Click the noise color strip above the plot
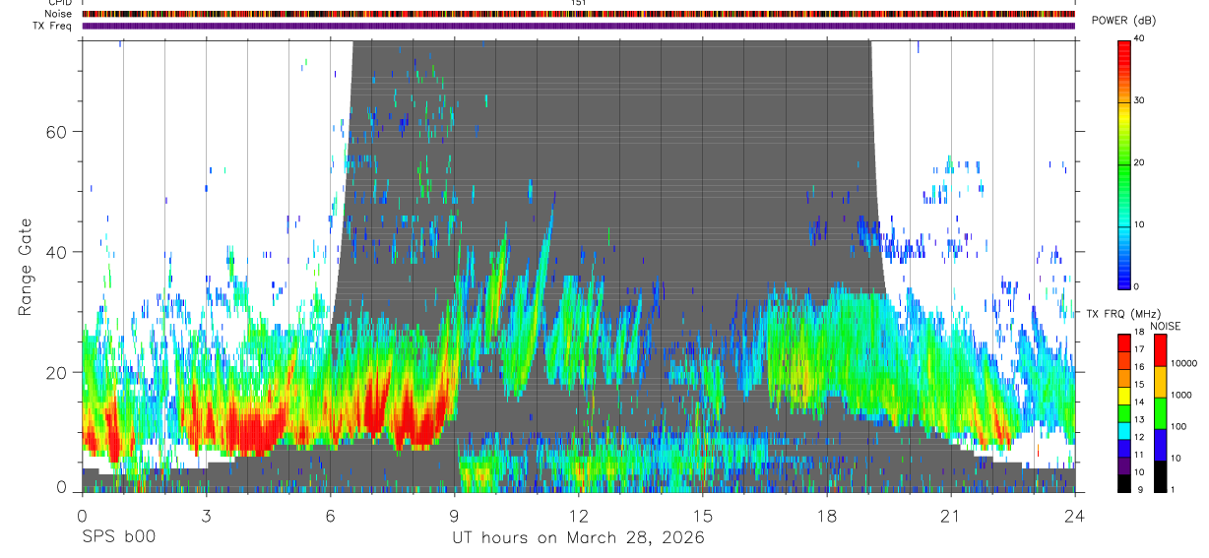This screenshot has width=1209, height=558. (x=578, y=14)
